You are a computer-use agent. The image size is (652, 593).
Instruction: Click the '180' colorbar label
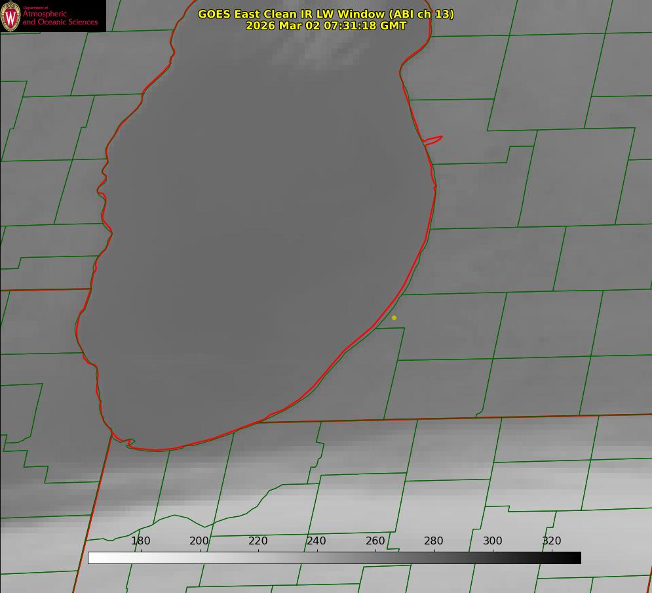[140, 541]
